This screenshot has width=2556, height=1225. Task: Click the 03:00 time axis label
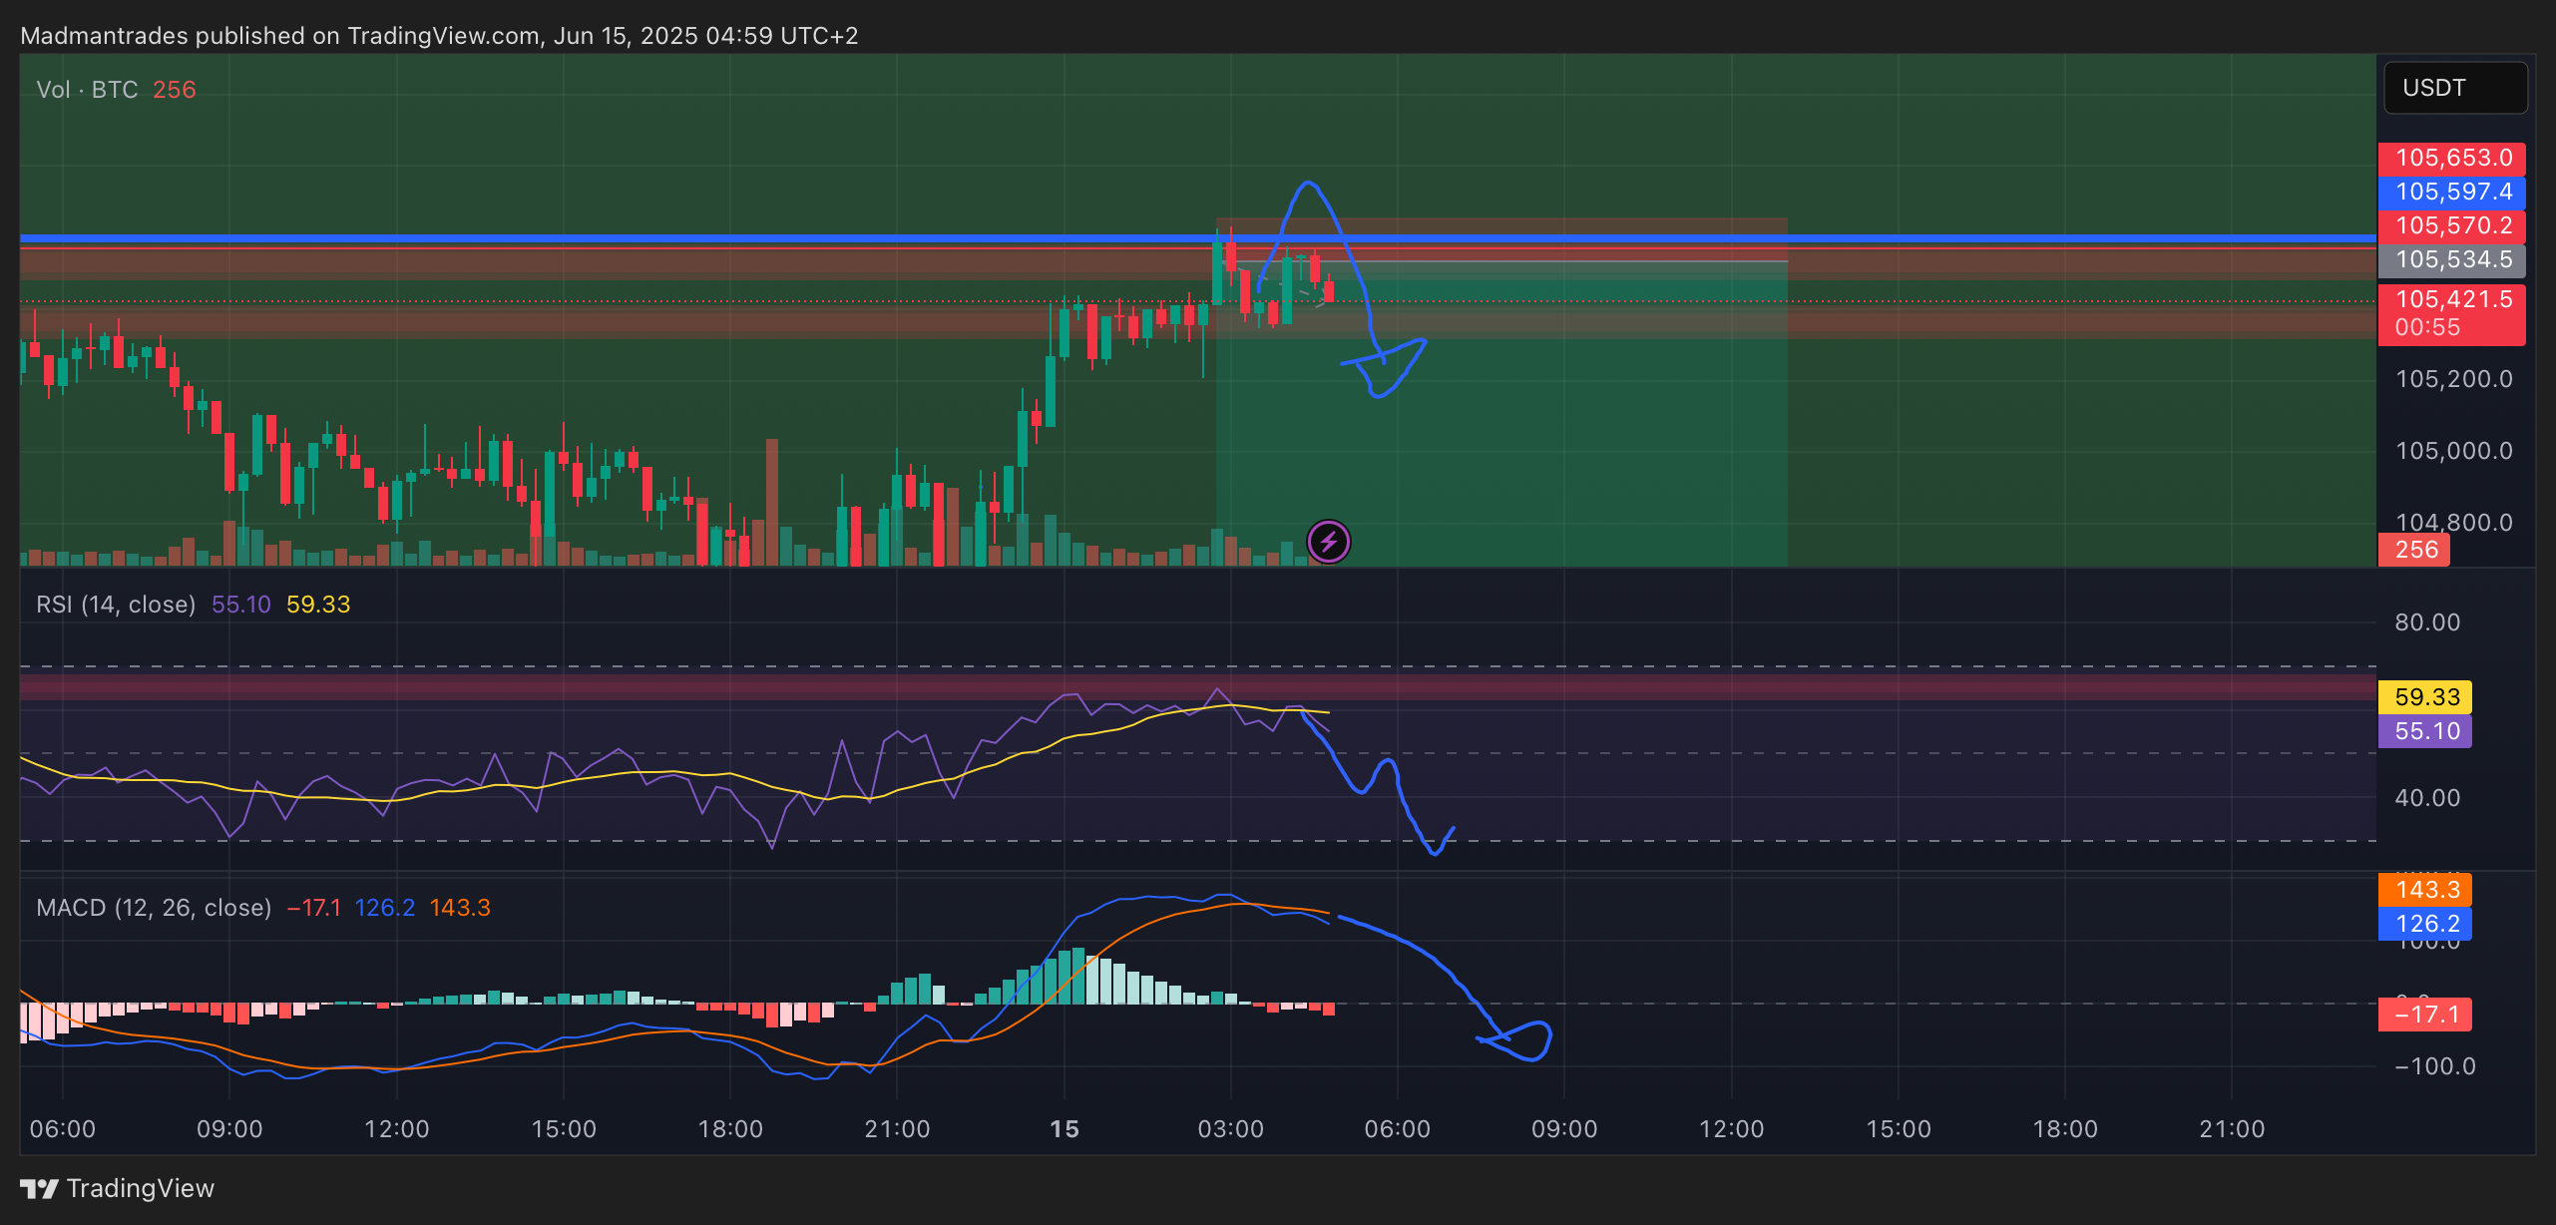[x=1231, y=1129]
